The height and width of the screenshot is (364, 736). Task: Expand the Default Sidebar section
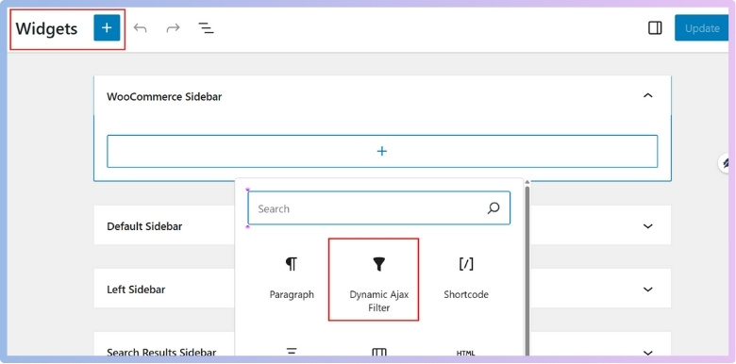(647, 226)
